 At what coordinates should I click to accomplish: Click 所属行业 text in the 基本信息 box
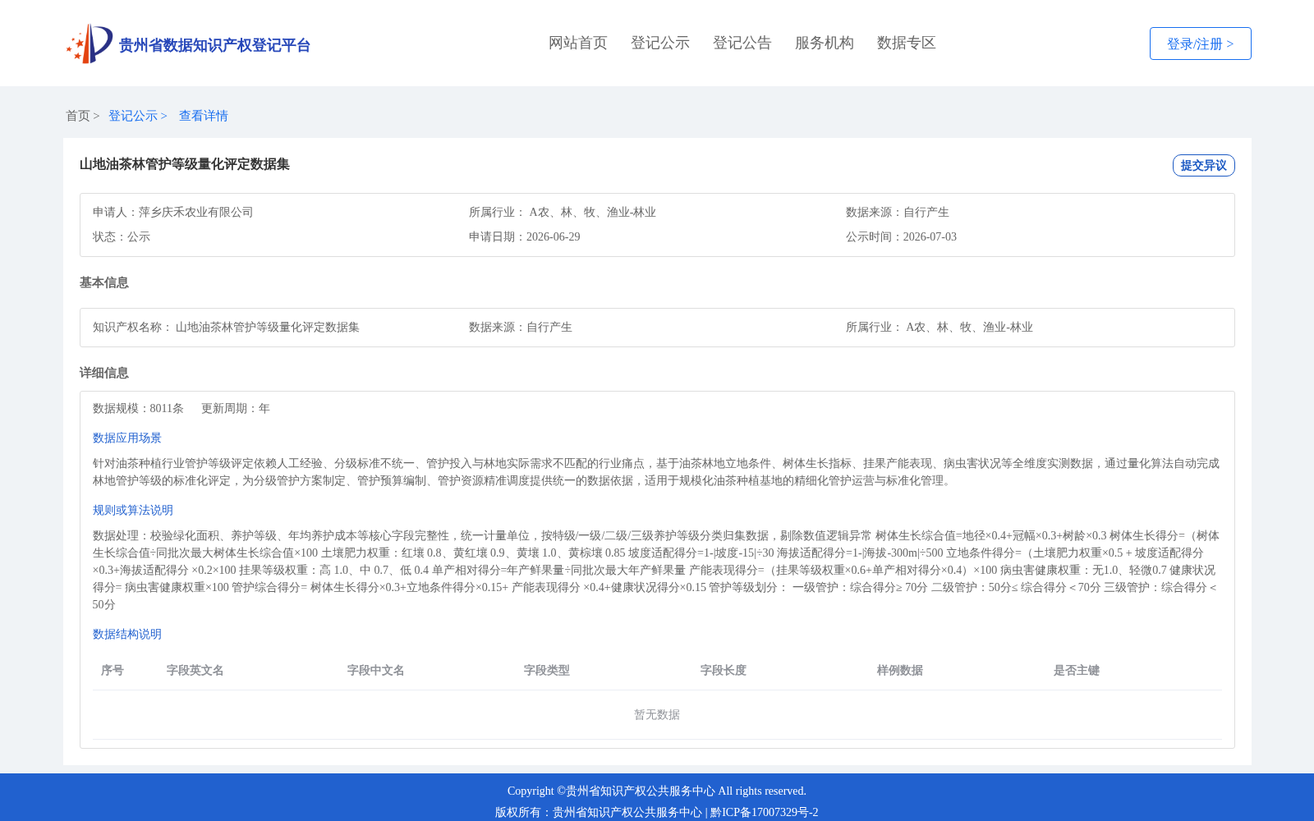point(940,327)
